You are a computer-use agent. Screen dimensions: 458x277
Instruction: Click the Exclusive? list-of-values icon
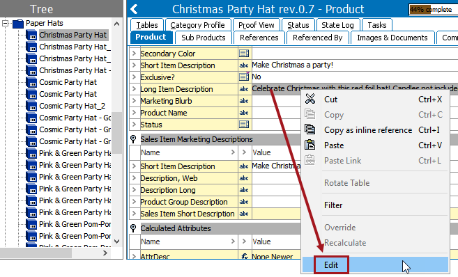click(244, 77)
